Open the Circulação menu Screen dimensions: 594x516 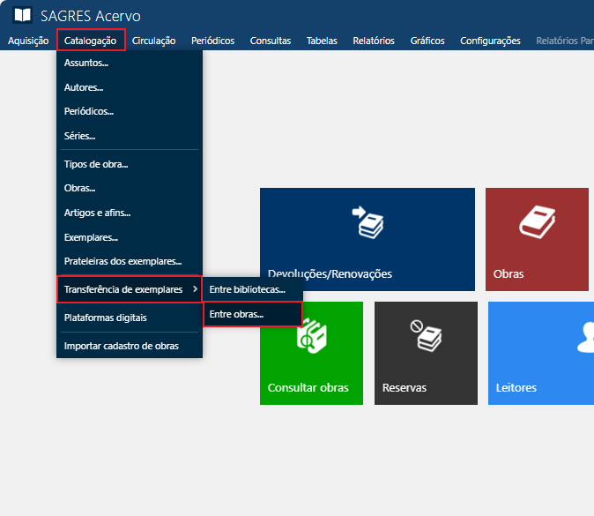154,41
